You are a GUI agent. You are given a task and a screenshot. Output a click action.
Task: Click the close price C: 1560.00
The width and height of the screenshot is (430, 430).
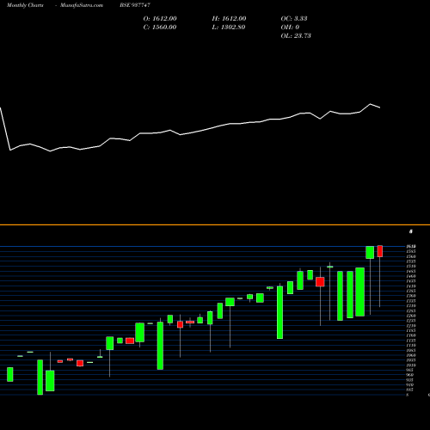pos(160,28)
